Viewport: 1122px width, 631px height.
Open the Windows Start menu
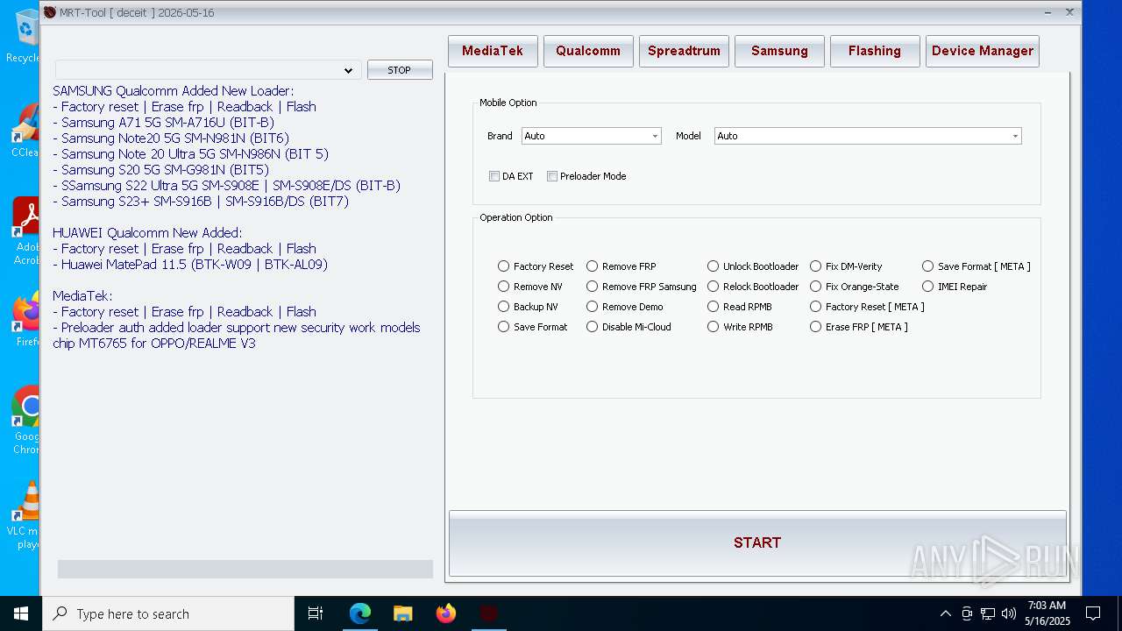tap(21, 613)
